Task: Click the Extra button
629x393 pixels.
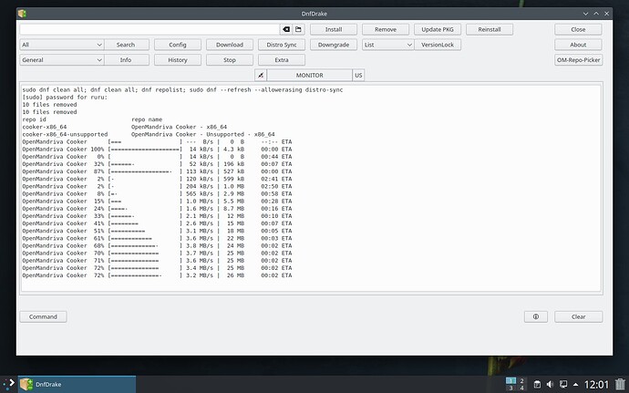Action: pyautogui.click(x=282, y=60)
